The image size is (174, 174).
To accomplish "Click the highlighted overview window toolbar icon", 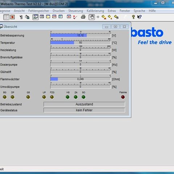I will coord(36,17).
